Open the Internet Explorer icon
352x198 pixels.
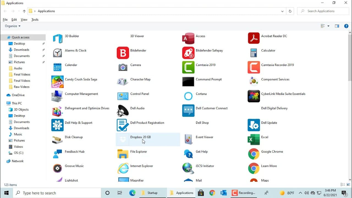tap(123, 168)
